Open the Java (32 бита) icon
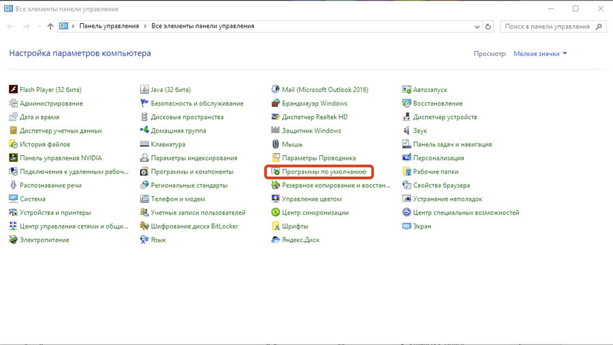Screen dimensions: 613x345 (144, 89)
